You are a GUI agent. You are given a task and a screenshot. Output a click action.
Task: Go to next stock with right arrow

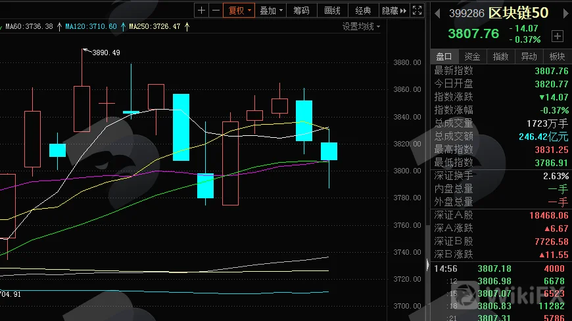[566, 14]
